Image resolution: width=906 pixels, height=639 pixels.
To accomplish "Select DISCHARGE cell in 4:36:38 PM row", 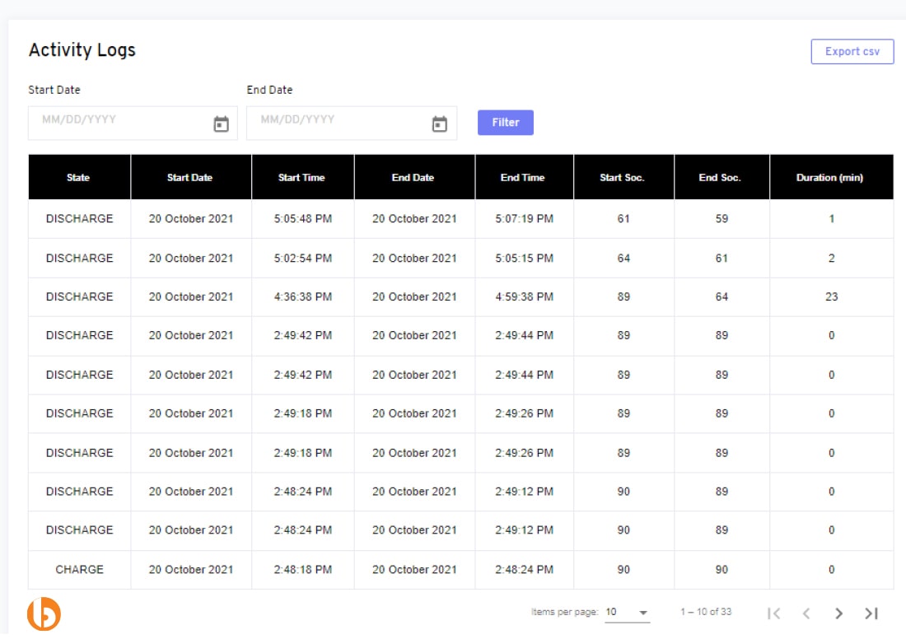I will 79,296.
